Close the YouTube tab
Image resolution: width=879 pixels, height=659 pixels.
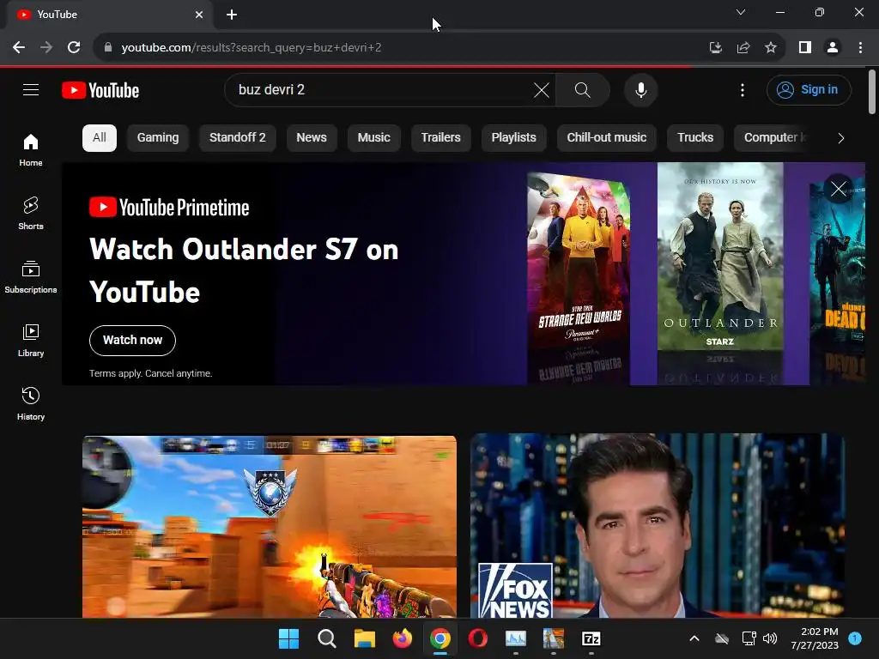coord(199,15)
